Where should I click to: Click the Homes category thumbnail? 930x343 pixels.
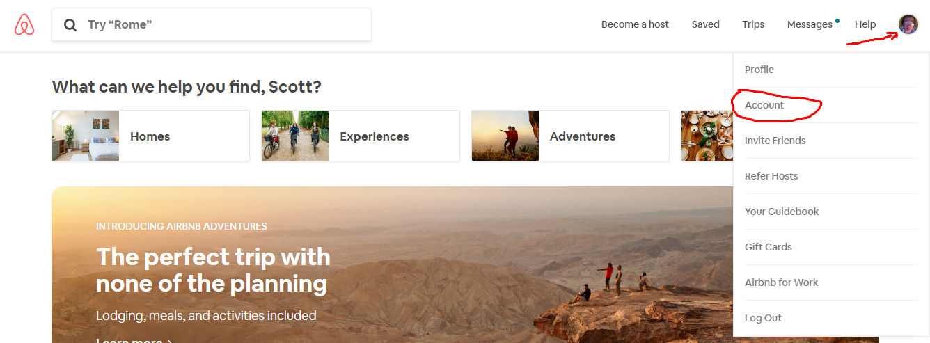(x=86, y=136)
